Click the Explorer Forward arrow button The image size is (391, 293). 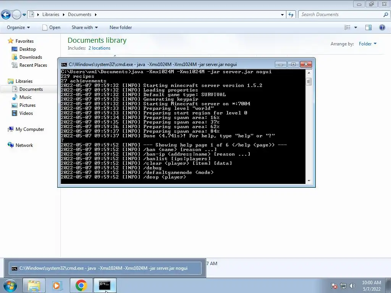[16, 15]
